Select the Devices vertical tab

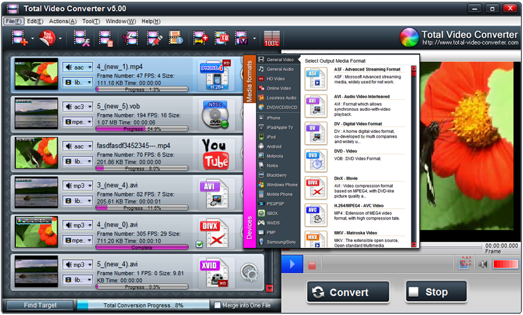[x=249, y=228]
